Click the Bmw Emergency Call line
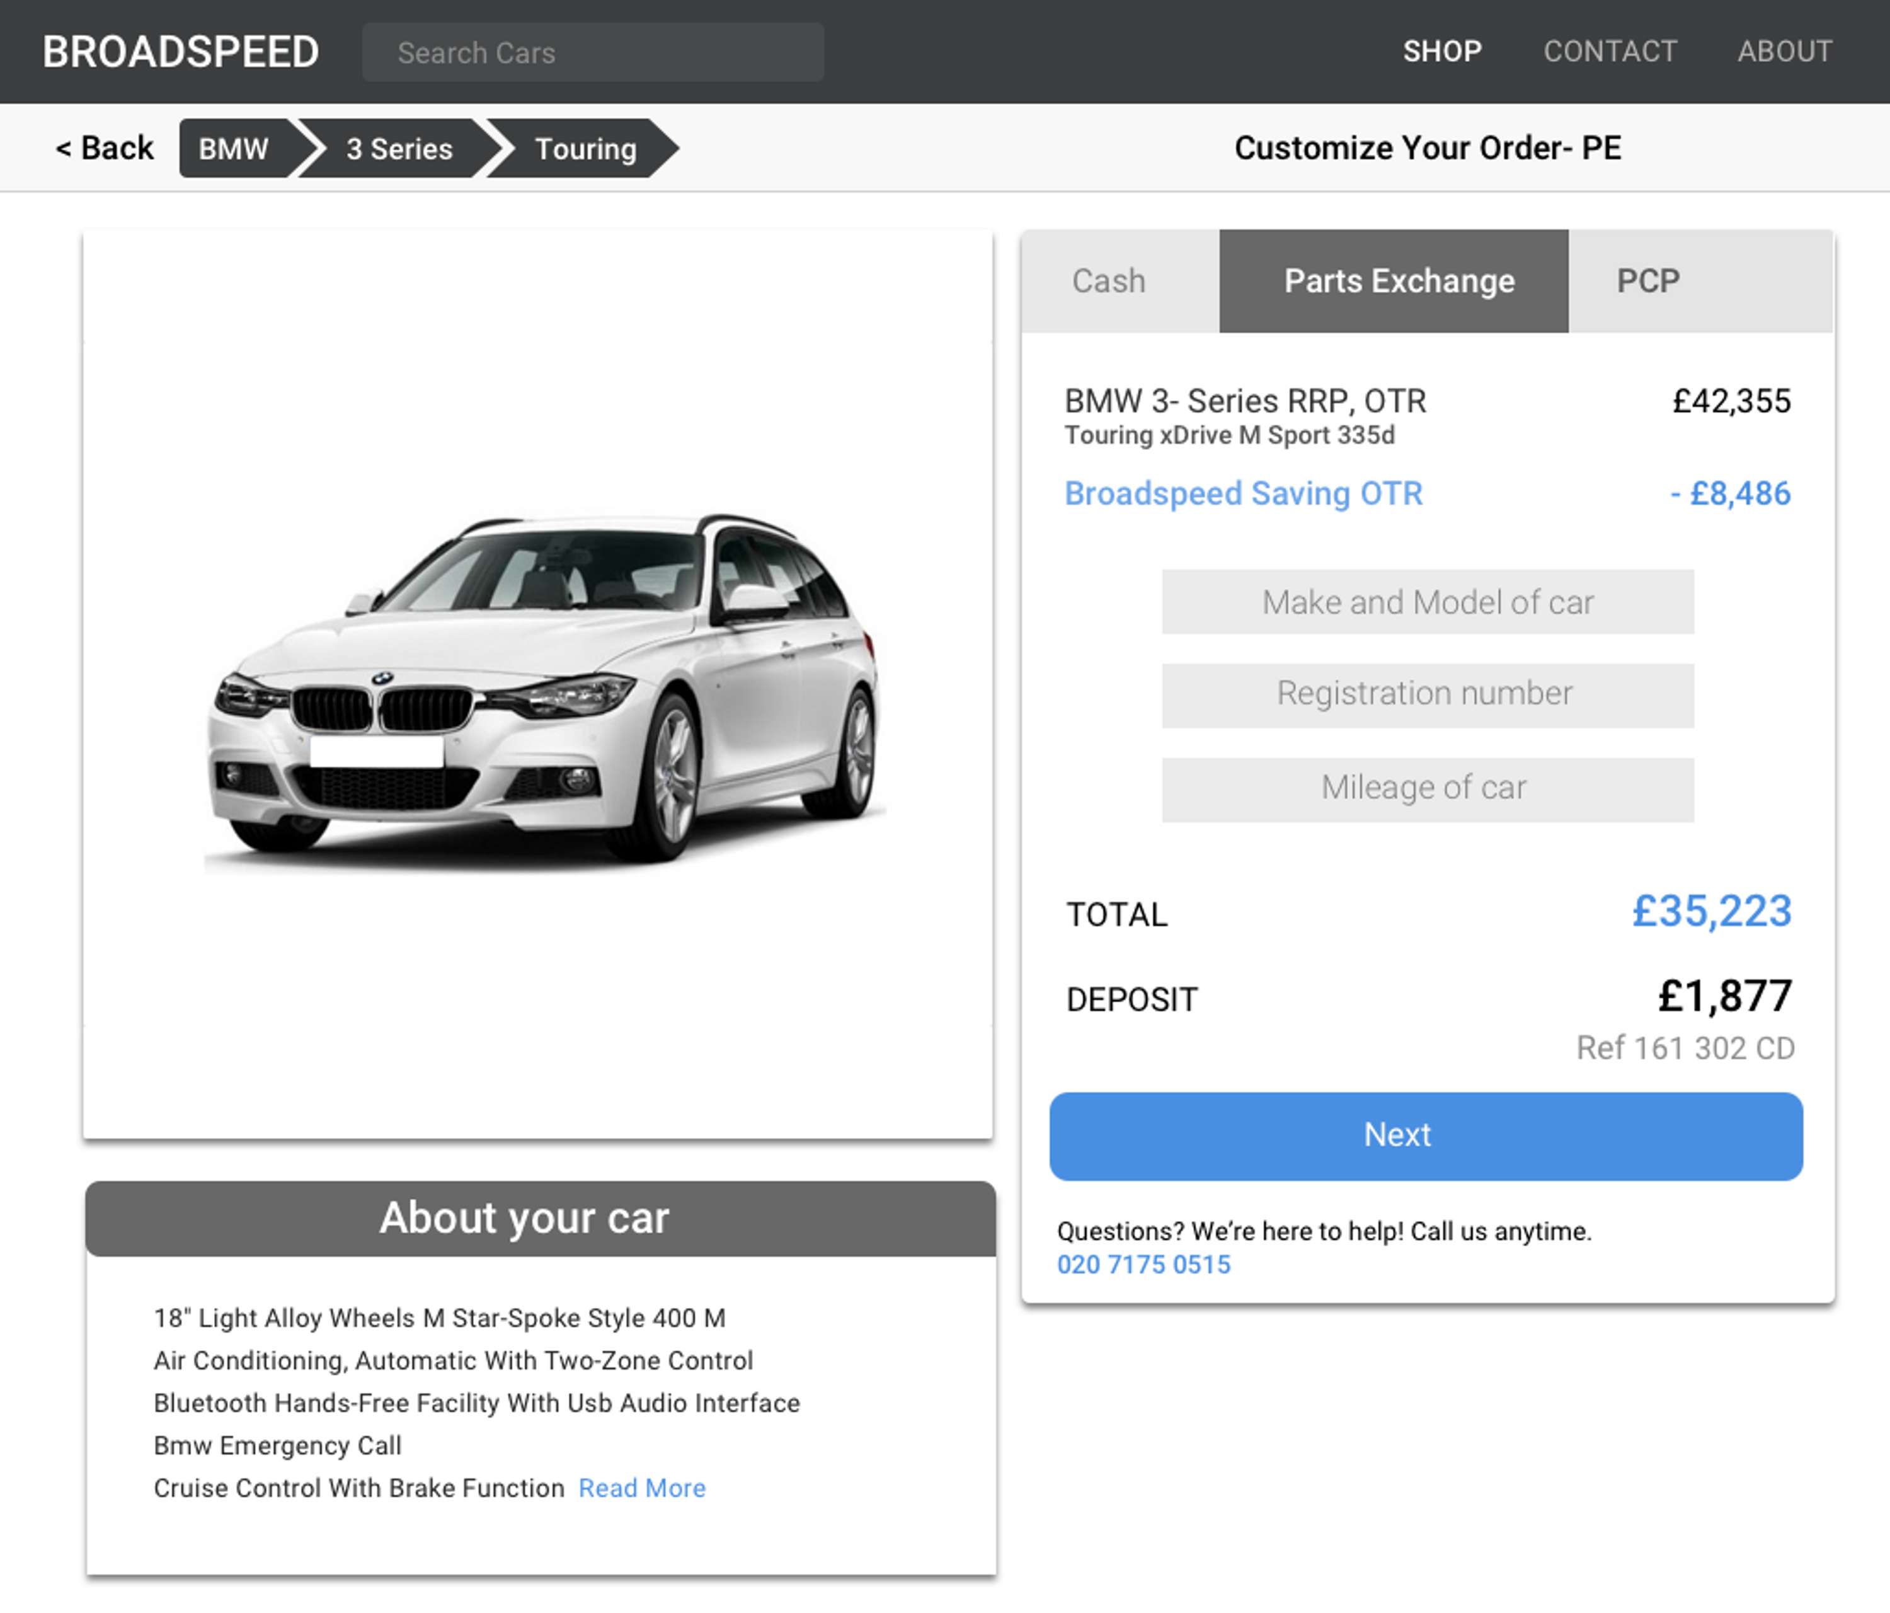This screenshot has height=1613, width=1890. click(x=277, y=1446)
